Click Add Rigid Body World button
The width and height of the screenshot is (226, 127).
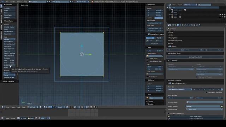pyautogui.click(x=195, y=57)
